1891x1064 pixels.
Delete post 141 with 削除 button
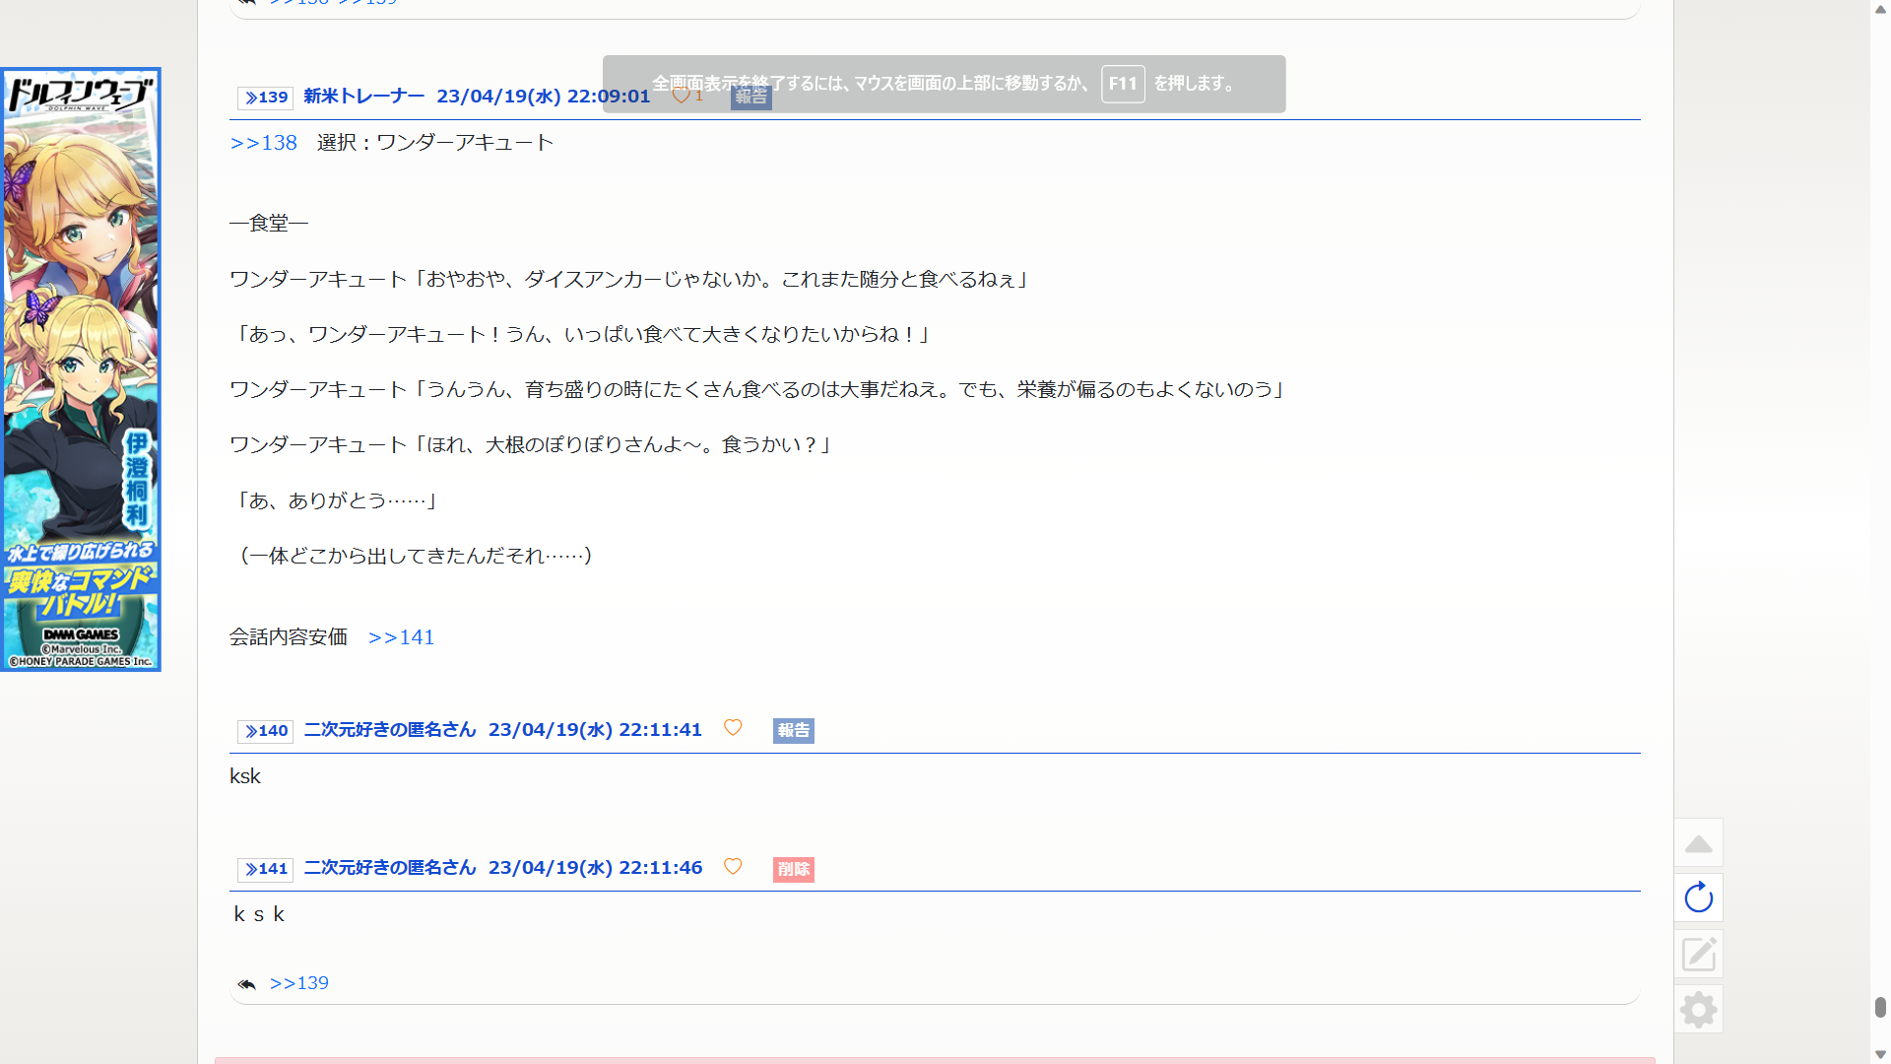(793, 869)
